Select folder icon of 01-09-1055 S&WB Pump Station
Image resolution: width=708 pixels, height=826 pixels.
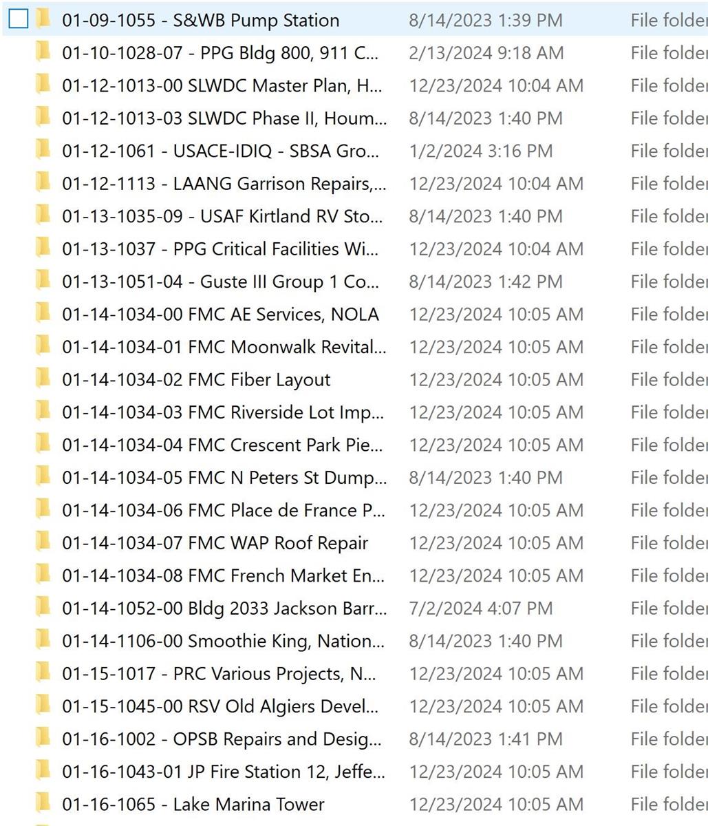coord(43,19)
